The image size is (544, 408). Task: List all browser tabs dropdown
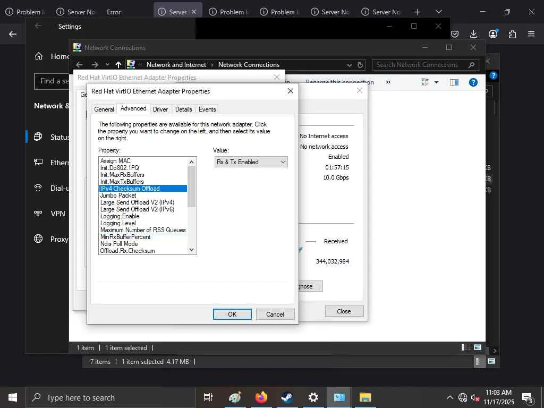pyautogui.click(x=439, y=12)
